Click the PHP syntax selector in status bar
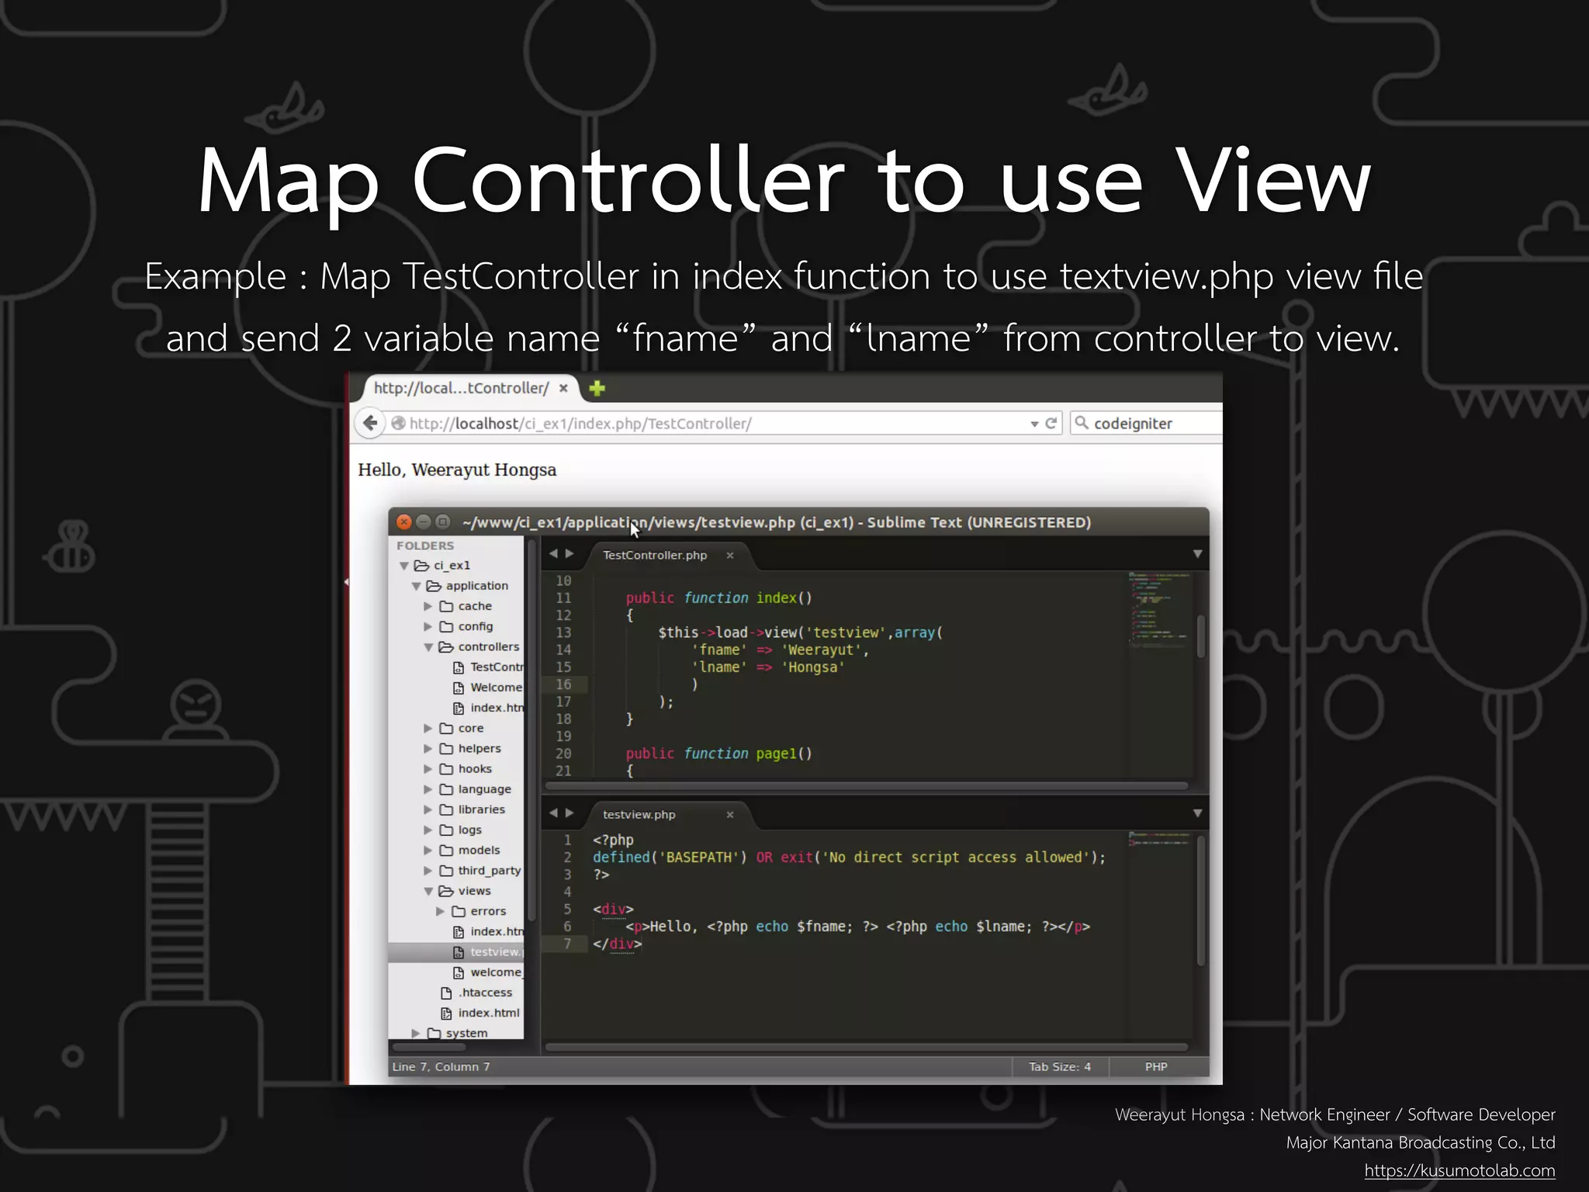 pos(1155,1066)
